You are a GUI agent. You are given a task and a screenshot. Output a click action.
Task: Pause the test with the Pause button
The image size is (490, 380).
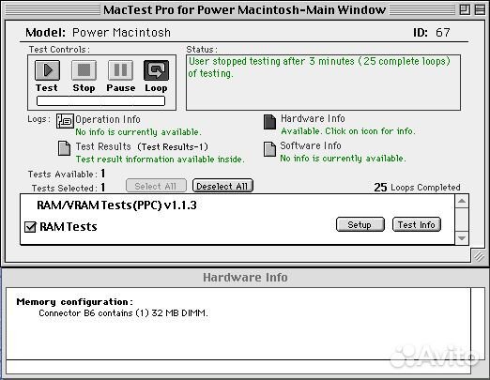coord(120,70)
